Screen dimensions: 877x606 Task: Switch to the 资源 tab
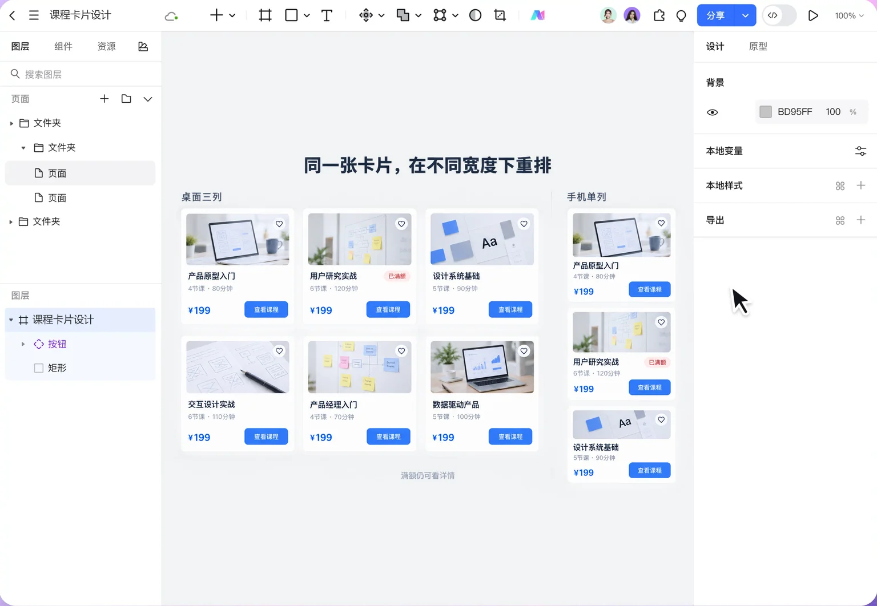coord(106,46)
